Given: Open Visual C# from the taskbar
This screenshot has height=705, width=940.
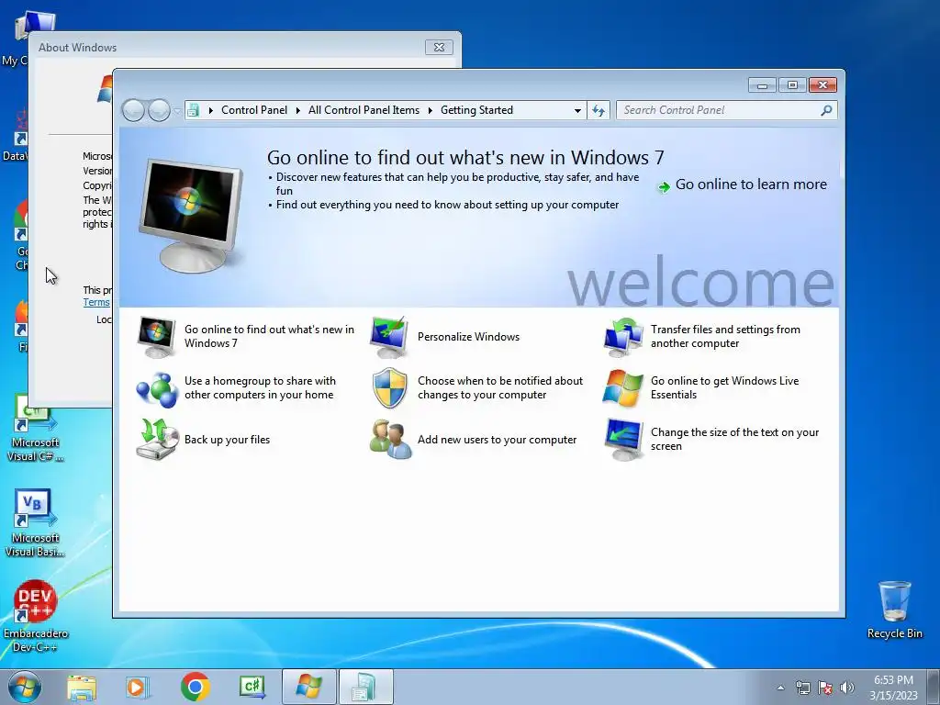Looking at the screenshot, I should [252, 687].
